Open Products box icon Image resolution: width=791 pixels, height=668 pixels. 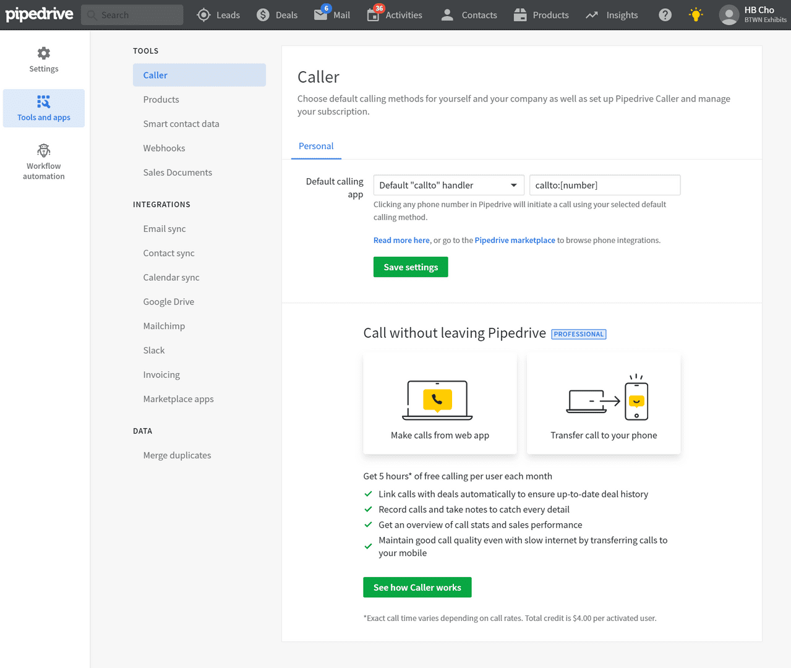pyautogui.click(x=520, y=15)
